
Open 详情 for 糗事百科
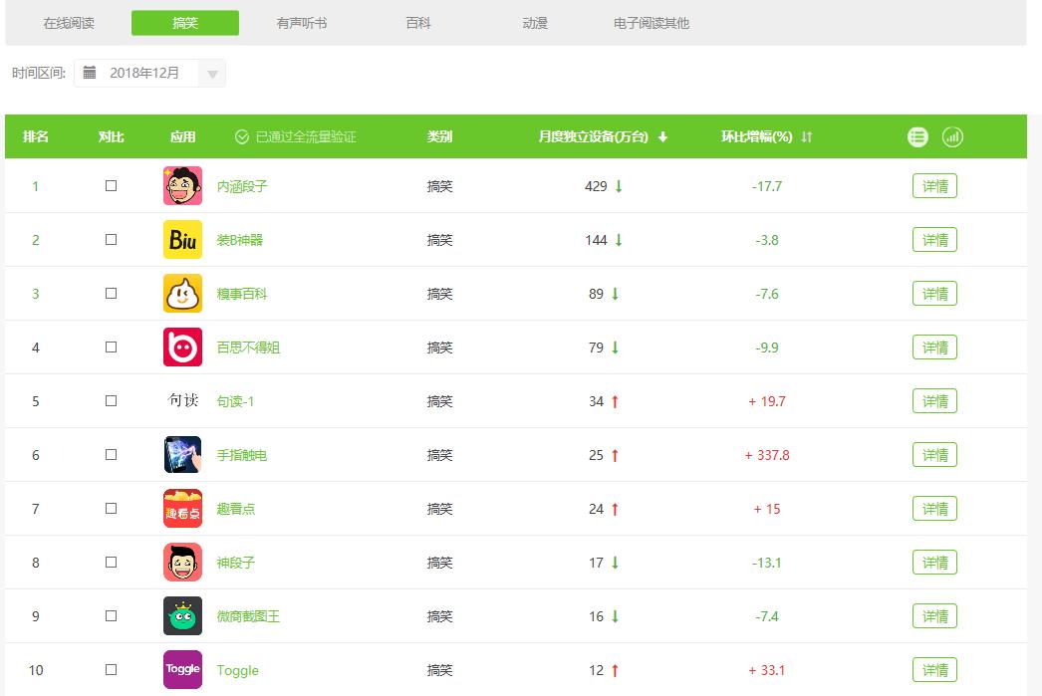coord(935,294)
